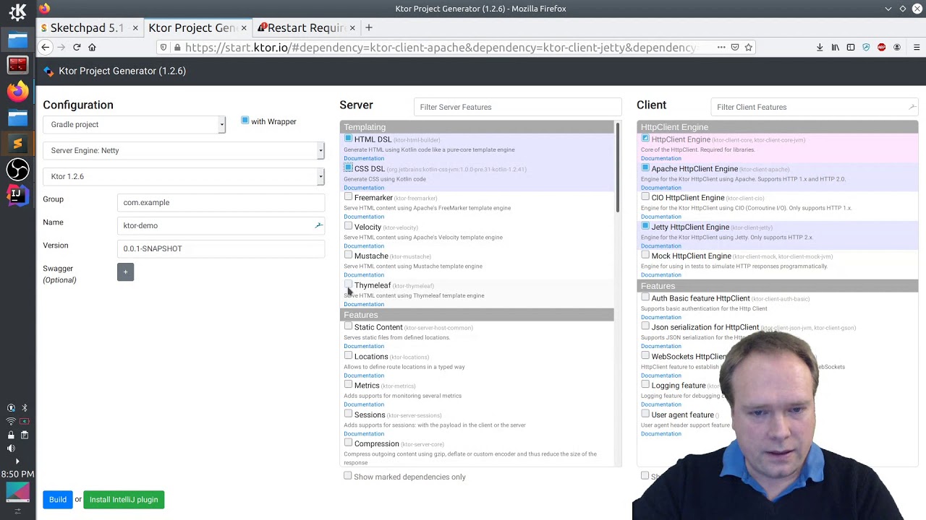926x520 pixels.
Task: Uncheck the Apache HttpClient Engine
Action: click(x=645, y=168)
